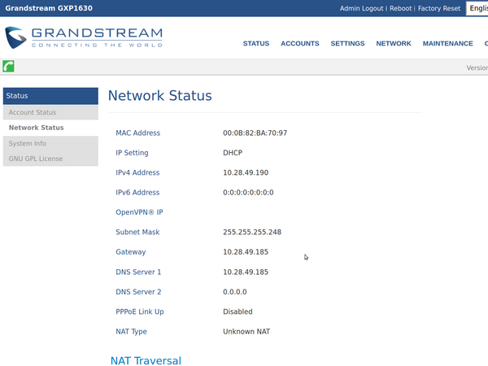Click the DNS Server 2 label
This screenshot has height=366, width=488.
tap(138, 292)
